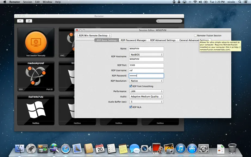This screenshot has width=251, height=157.
Task: Click the refresh button in Remoter toolbar
Action: pos(29,21)
